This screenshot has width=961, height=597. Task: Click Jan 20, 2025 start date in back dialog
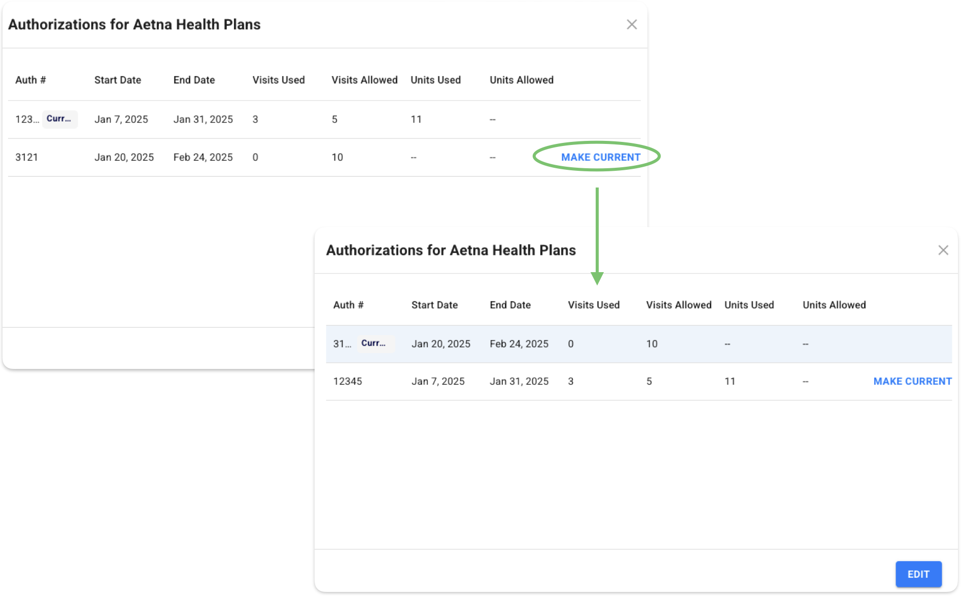pos(124,157)
